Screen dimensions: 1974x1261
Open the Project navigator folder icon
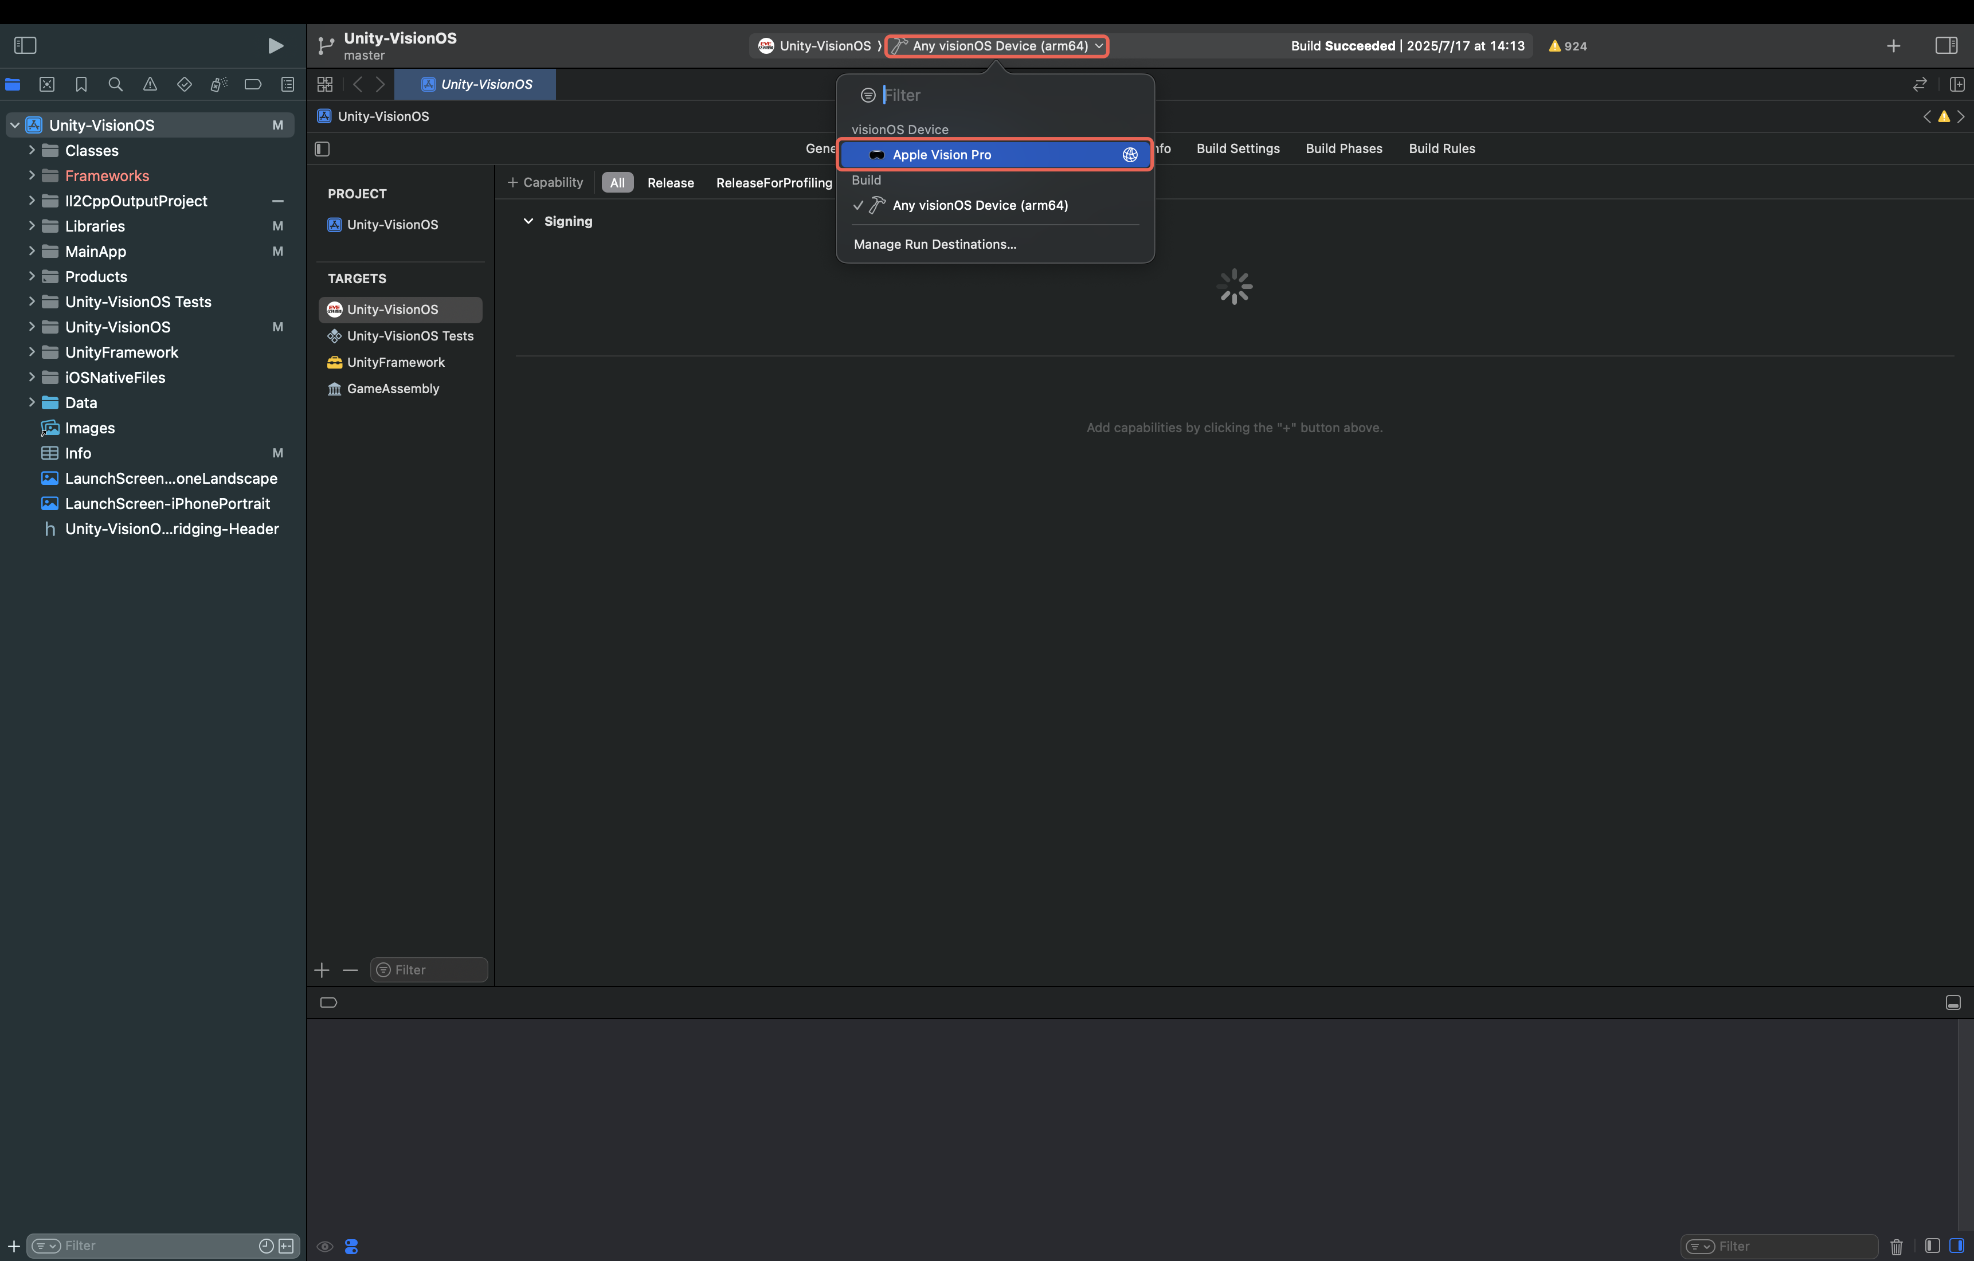click(x=12, y=84)
